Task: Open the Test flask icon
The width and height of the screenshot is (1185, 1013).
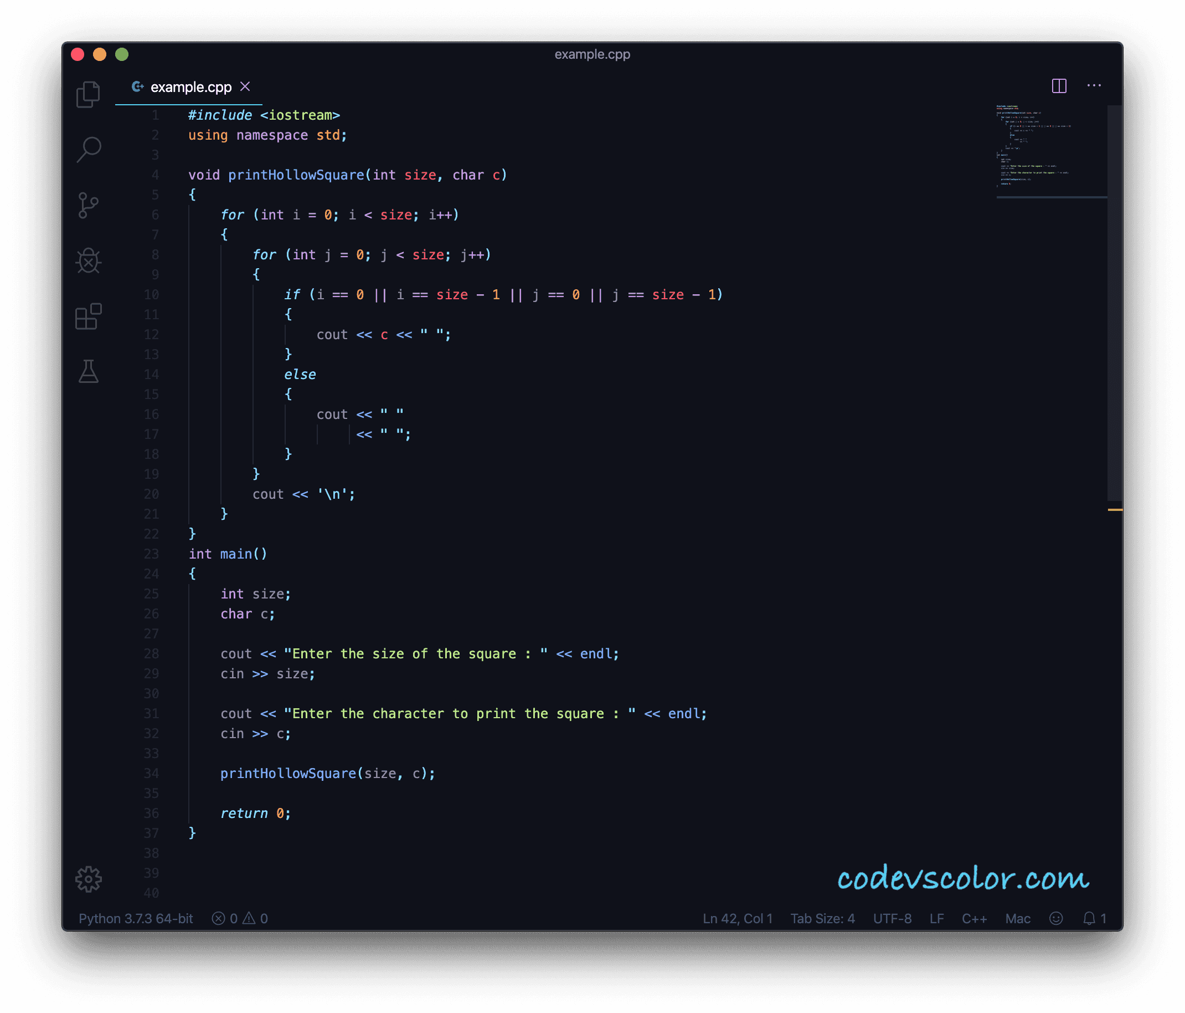Action: pyautogui.click(x=88, y=372)
